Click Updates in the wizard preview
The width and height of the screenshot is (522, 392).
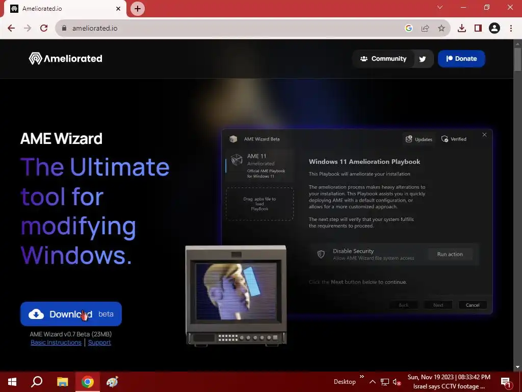point(419,139)
